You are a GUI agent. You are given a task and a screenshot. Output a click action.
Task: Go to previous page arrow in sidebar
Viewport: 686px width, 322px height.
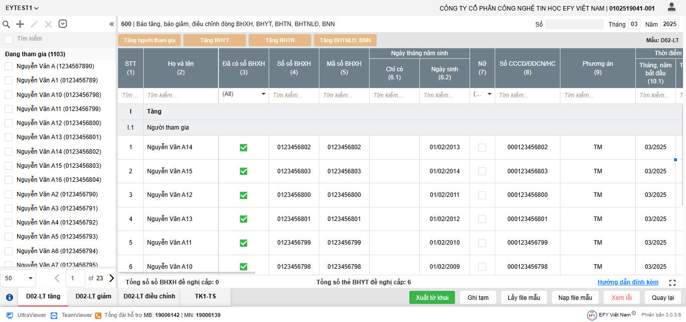[57, 278]
